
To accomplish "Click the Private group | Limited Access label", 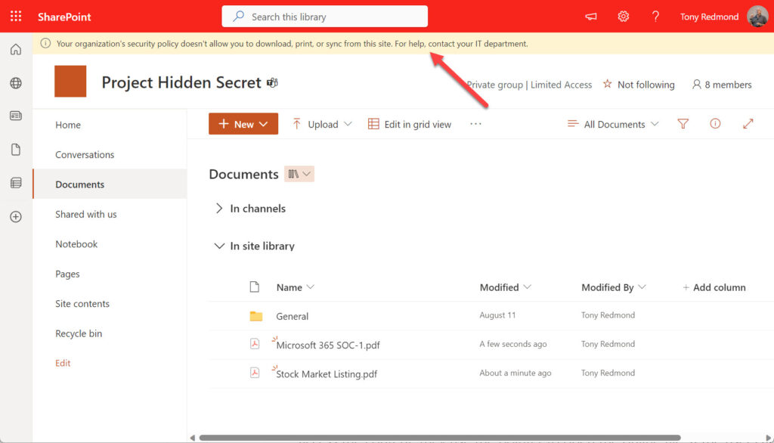I will coord(529,85).
